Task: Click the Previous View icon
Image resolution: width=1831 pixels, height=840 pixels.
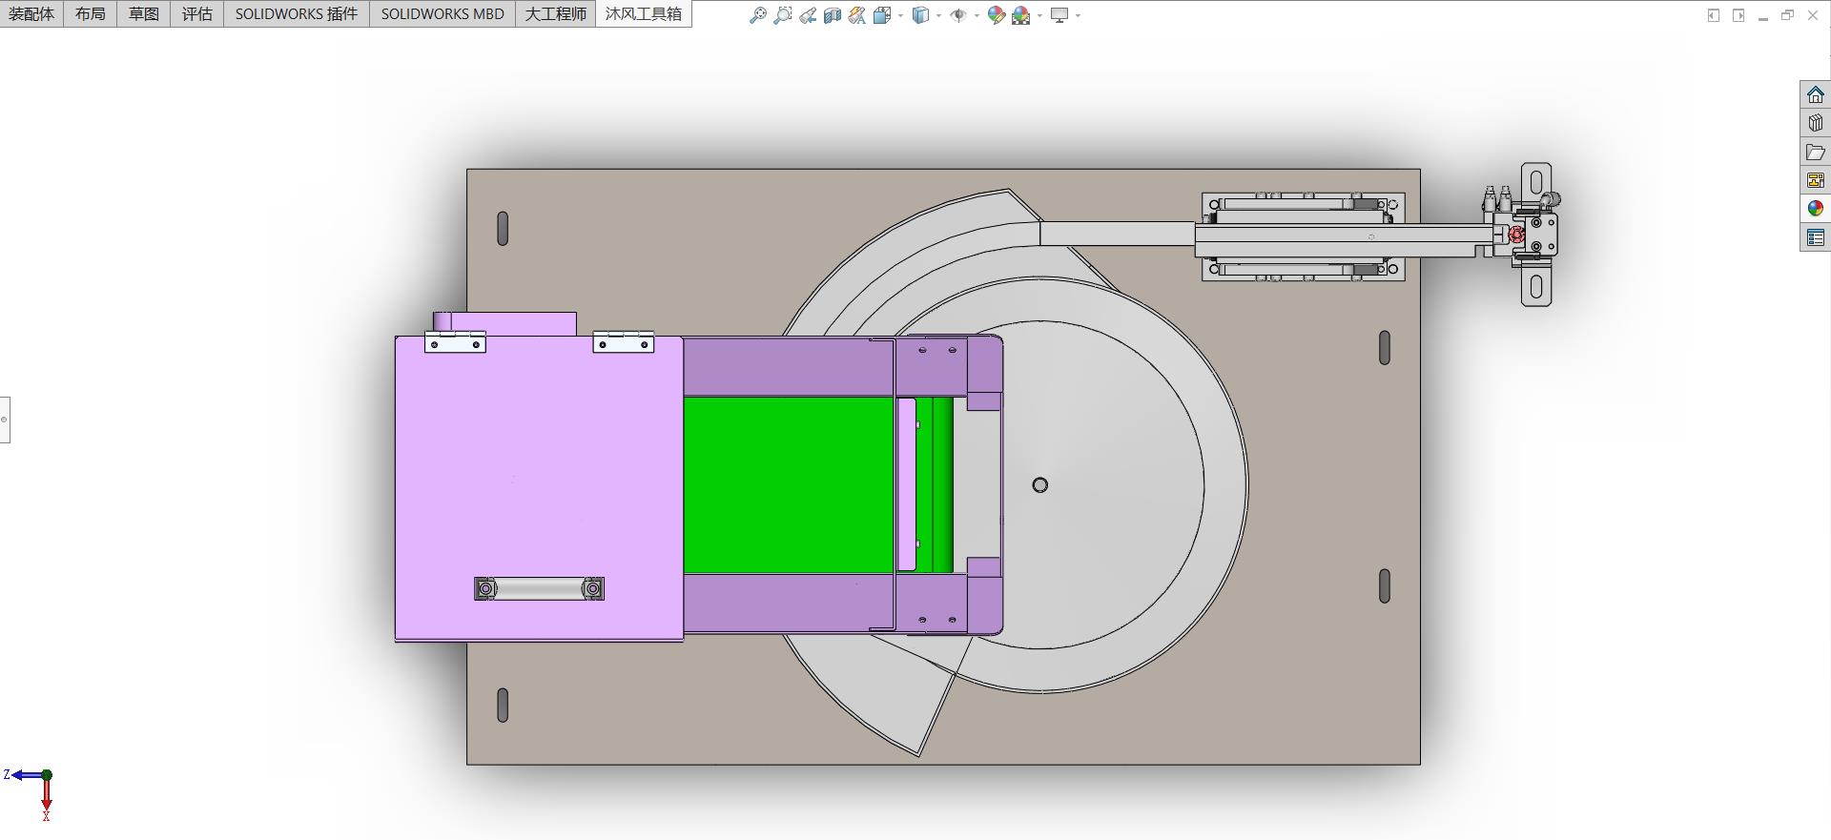Action: pyautogui.click(x=808, y=15)
